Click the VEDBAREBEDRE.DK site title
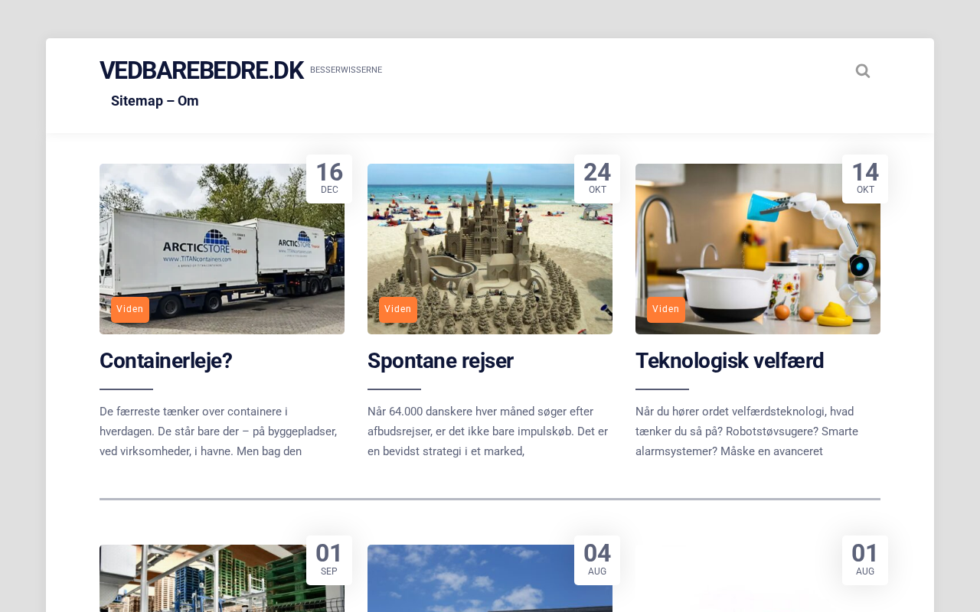The height and width of the screenshot is (612, 980). (201, 70)
